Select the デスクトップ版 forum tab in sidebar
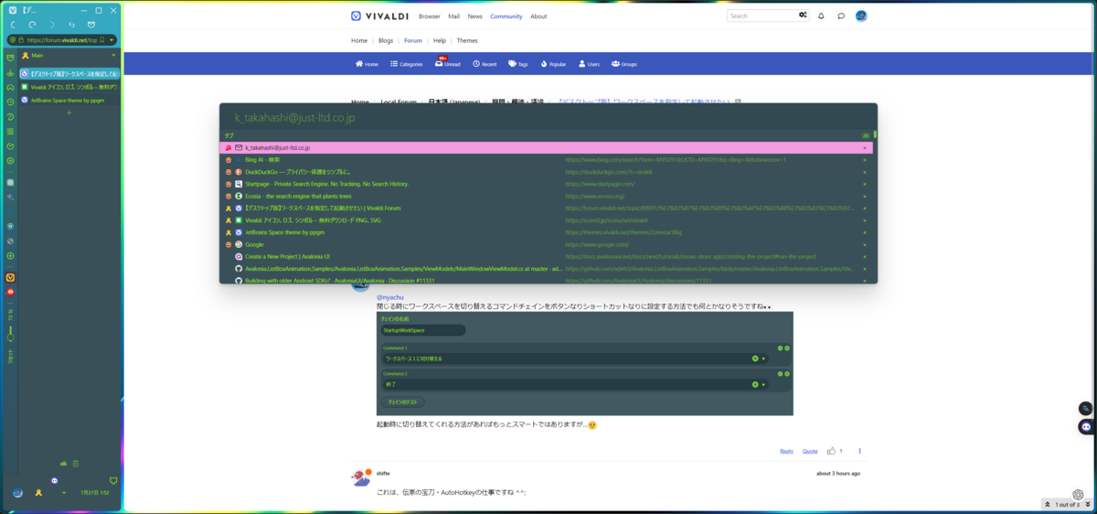This screenshot has width=1097, height=514. [69, 73]
